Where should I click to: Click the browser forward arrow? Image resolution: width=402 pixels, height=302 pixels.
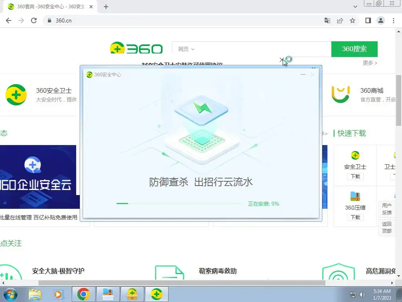tap(21, 20)
